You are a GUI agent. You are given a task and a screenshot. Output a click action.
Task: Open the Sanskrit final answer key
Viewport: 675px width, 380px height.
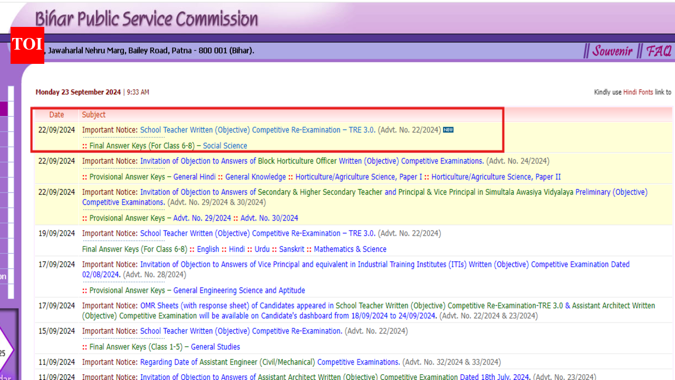tap(292, 249)
